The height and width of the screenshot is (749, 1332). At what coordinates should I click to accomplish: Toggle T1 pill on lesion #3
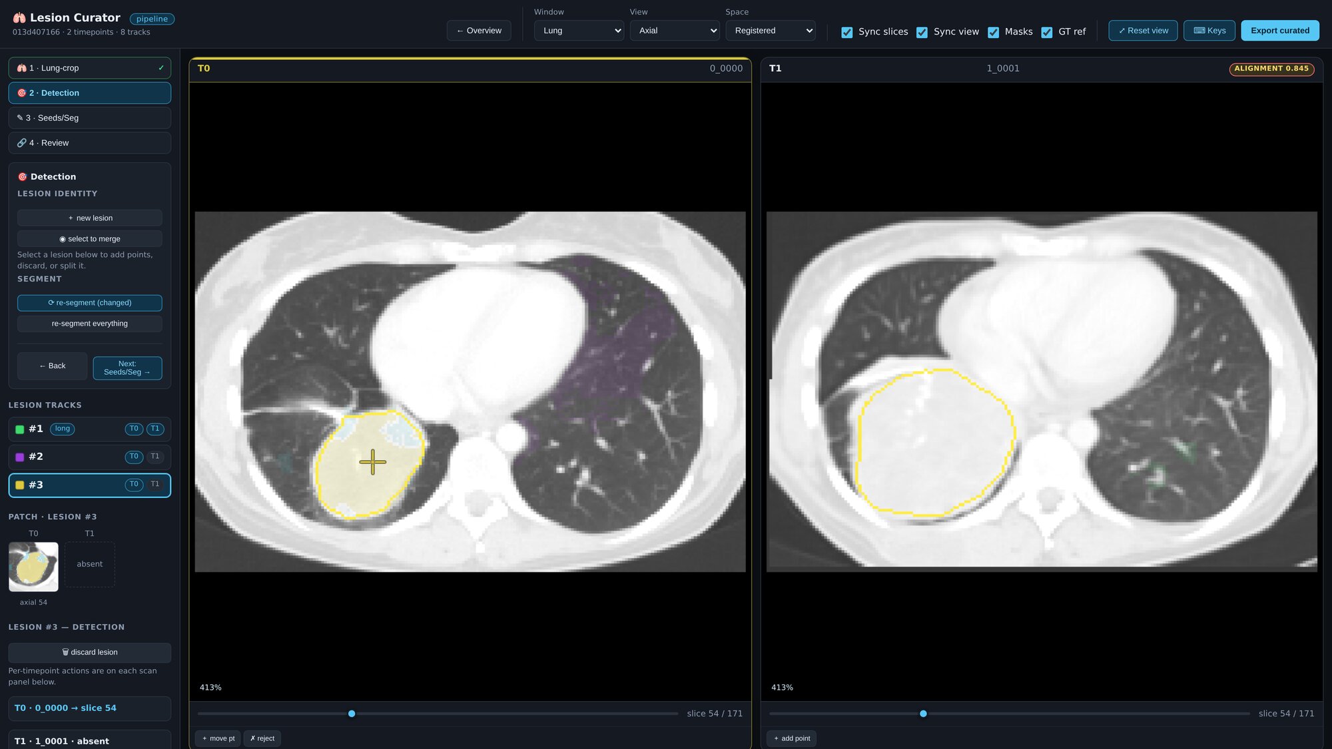coord(155,485)
